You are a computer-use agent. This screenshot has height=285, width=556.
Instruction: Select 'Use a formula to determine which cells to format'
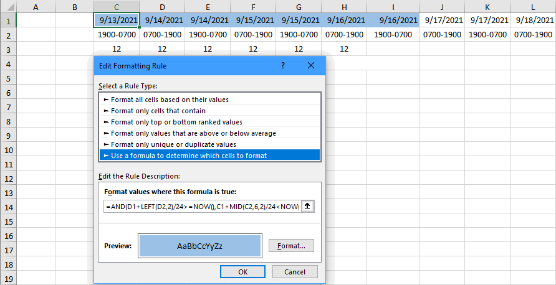click(209, 155)
